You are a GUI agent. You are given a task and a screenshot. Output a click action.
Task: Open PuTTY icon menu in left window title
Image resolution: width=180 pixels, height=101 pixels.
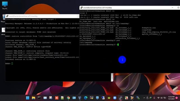coord(7,16)
